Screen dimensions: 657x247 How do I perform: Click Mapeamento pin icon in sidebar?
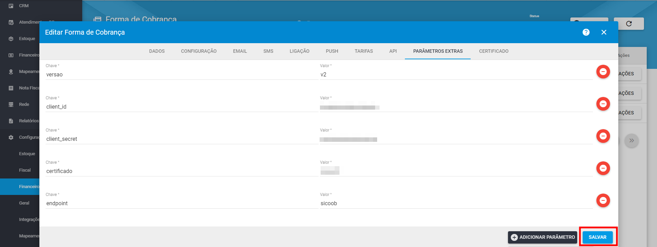point(11,72)
